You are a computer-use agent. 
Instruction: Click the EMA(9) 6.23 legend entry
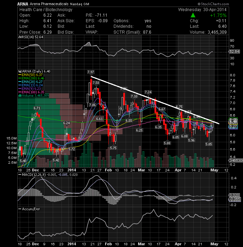click(30, 89)
